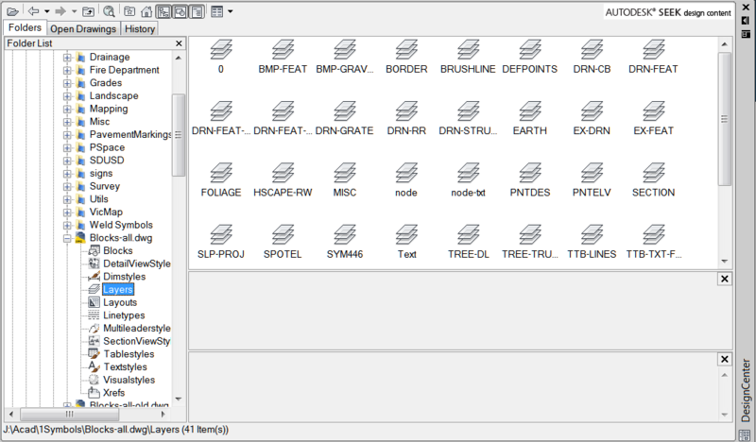
Task: Expand the PavementMarkings folder
Action: [x=67, y=134]
